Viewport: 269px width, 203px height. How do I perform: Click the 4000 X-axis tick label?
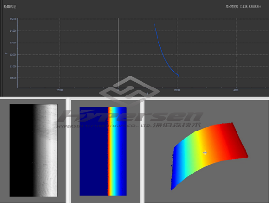[x=236, y=90]
